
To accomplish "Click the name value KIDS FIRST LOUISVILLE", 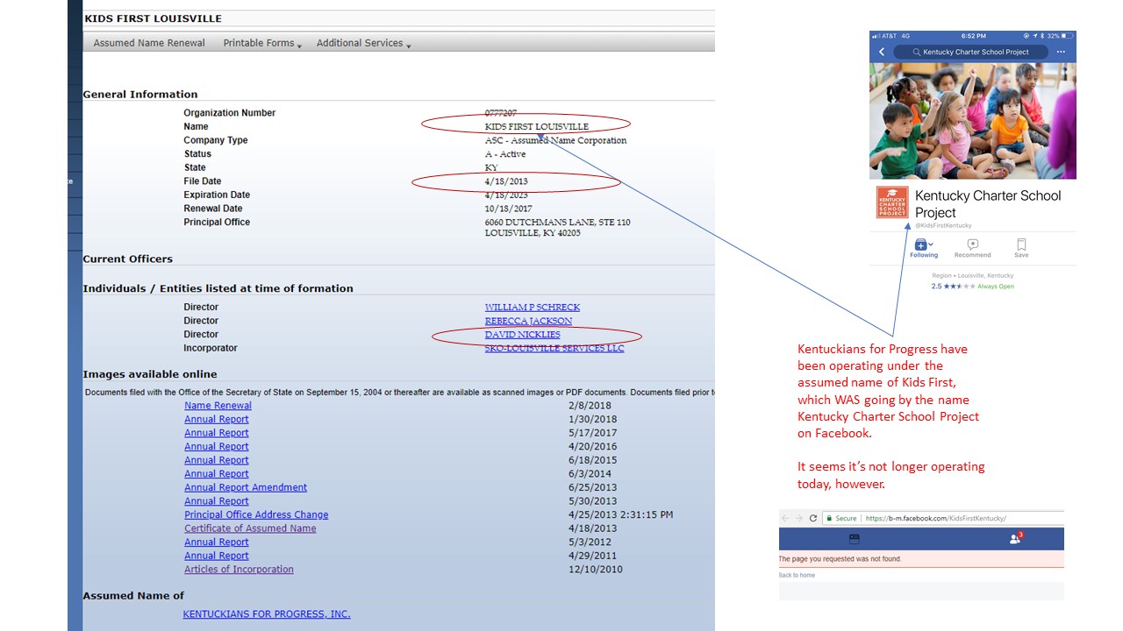I will tap(537, 127).
